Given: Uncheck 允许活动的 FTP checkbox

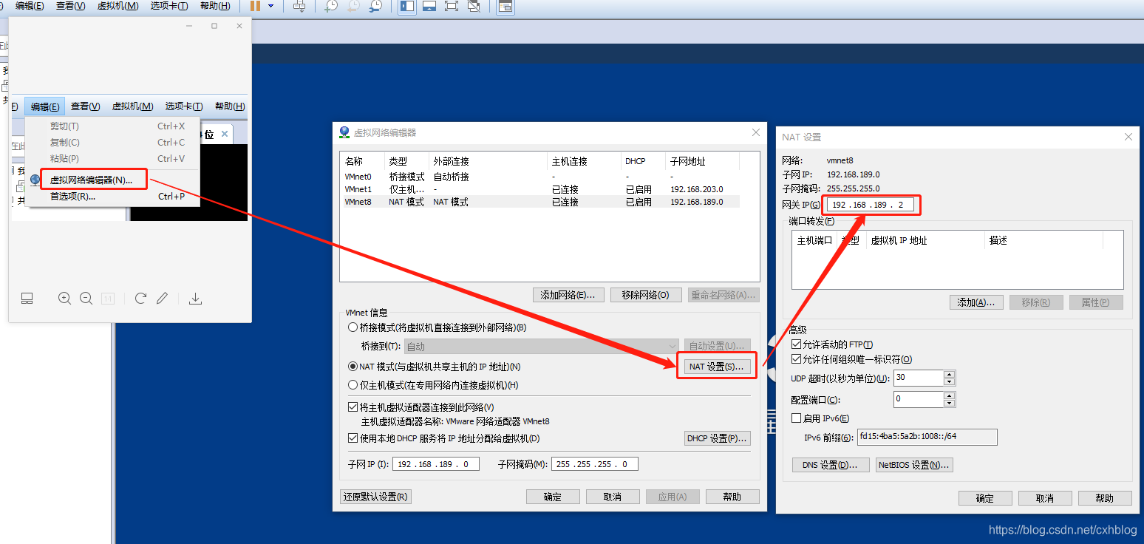Looking at the screenshot, I should tap(796, 344).
